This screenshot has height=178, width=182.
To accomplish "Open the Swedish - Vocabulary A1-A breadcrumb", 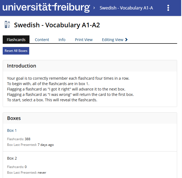I will pos(126,8).
